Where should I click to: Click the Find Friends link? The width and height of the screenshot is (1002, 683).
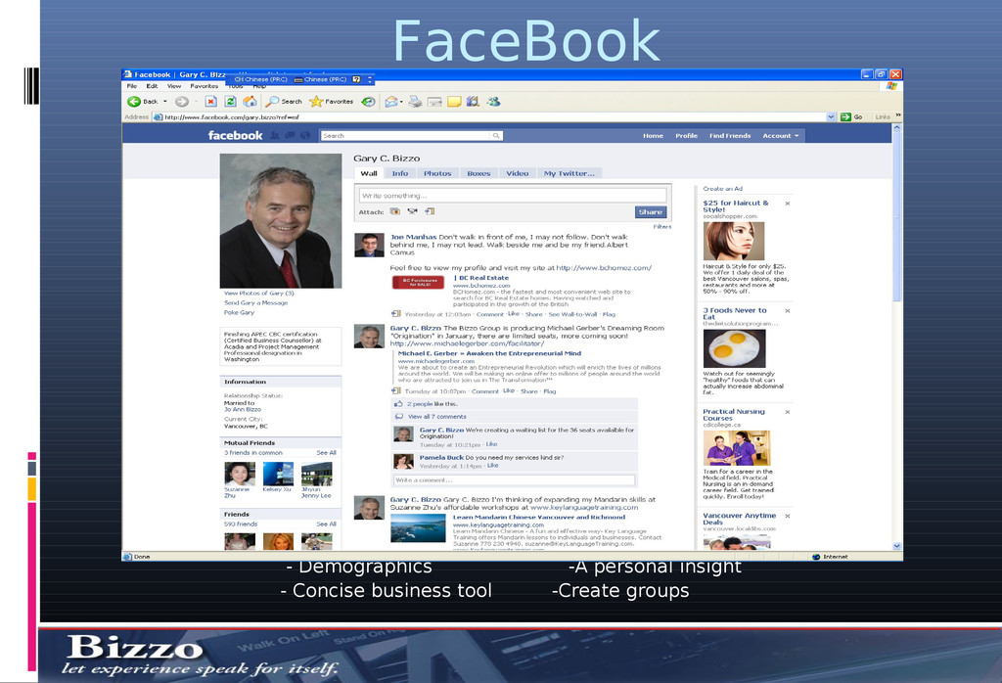pos(730,135)
